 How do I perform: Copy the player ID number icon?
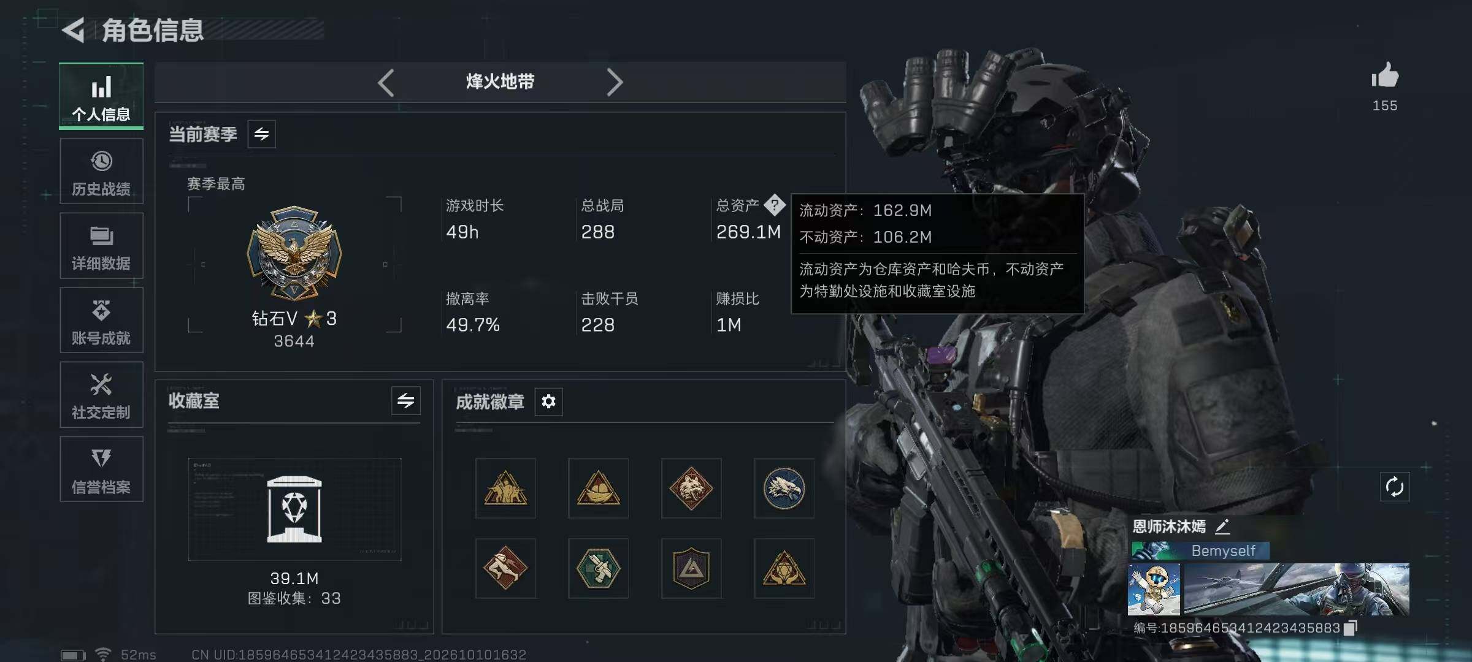[1350, 628]
